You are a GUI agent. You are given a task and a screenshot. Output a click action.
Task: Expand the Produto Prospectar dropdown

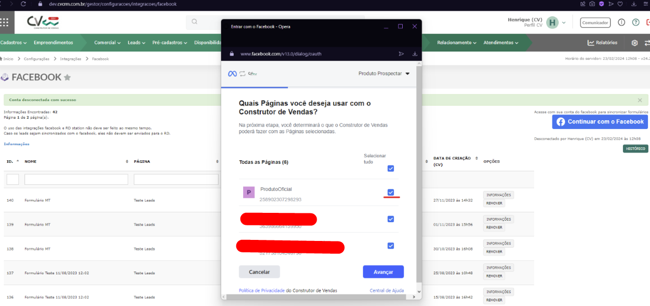pos(384,74)
